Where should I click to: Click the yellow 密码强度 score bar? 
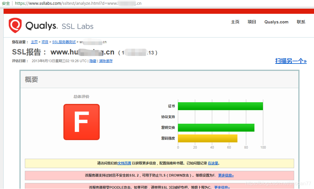208,138
